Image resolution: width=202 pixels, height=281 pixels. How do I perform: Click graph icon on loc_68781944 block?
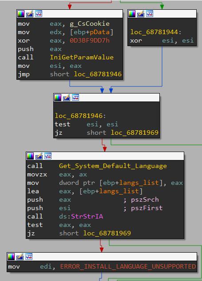[150, 14]
